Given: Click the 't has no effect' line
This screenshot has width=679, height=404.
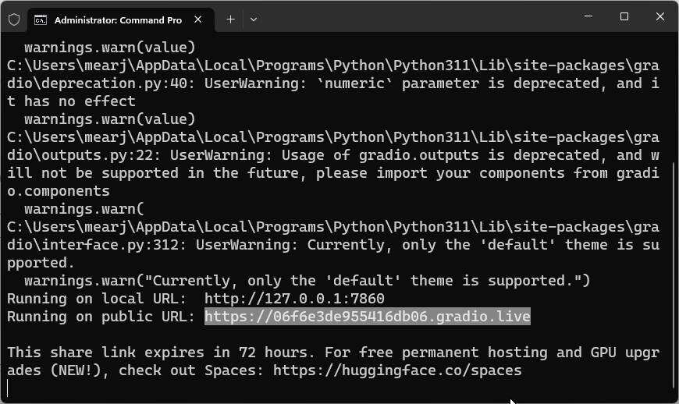Looking at the screenshot, I should [72, 101].
